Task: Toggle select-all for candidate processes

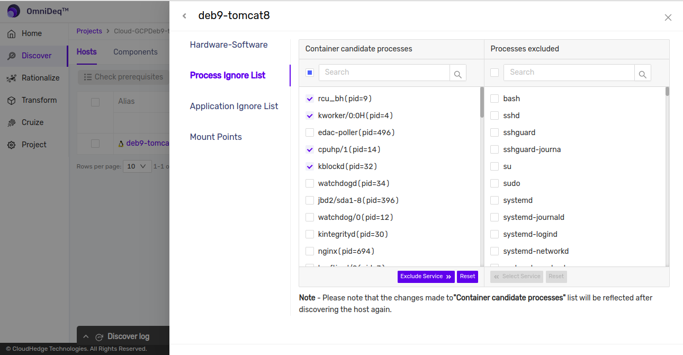Action: [310, 73]
